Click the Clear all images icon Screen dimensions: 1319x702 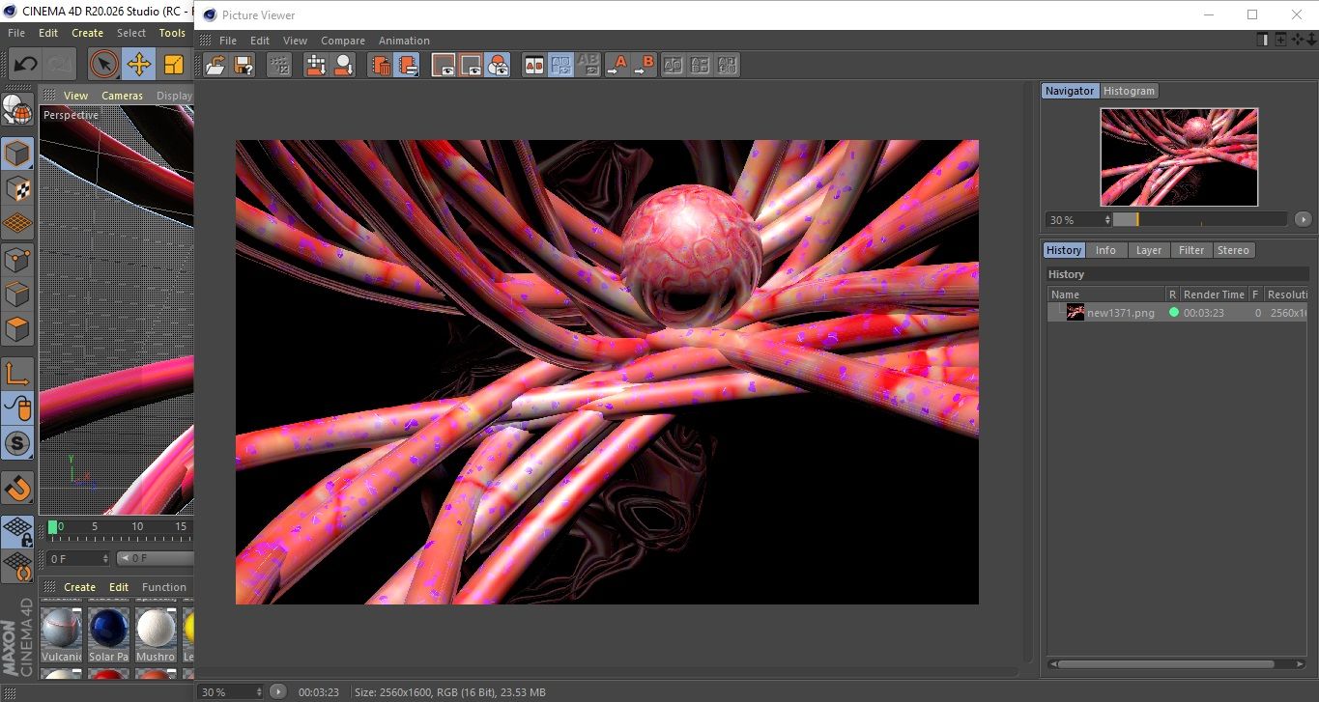[408, 65]
